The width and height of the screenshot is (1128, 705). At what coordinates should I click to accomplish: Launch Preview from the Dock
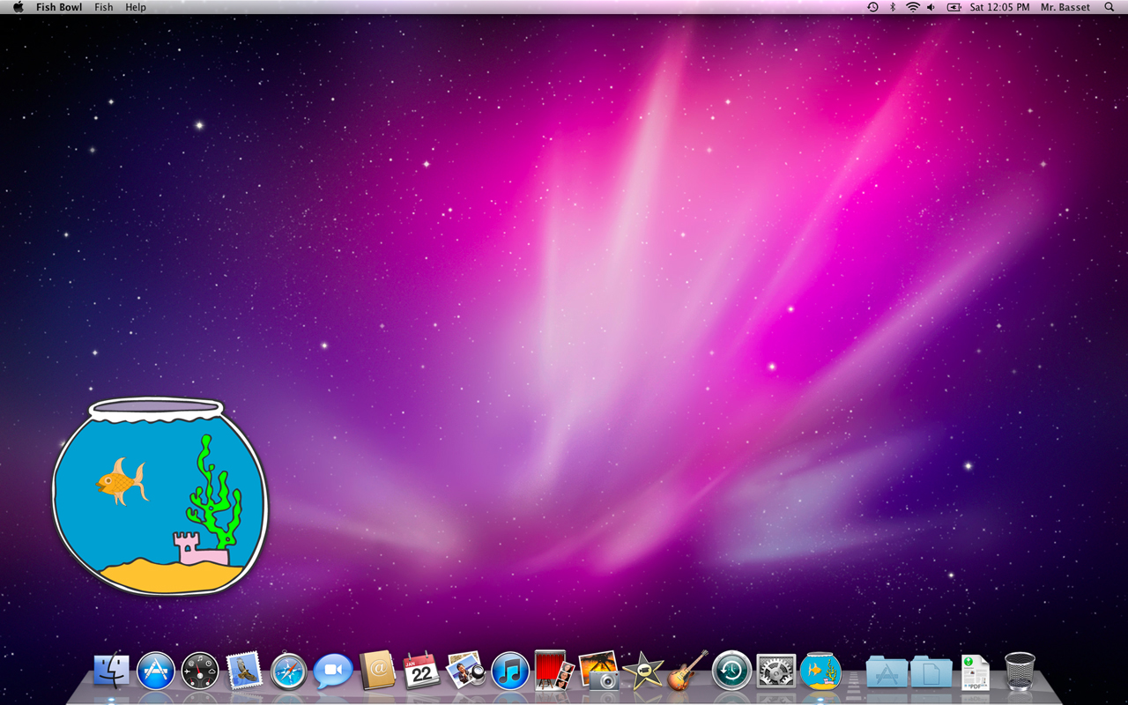pyautogui.click(x=465, y=672)
